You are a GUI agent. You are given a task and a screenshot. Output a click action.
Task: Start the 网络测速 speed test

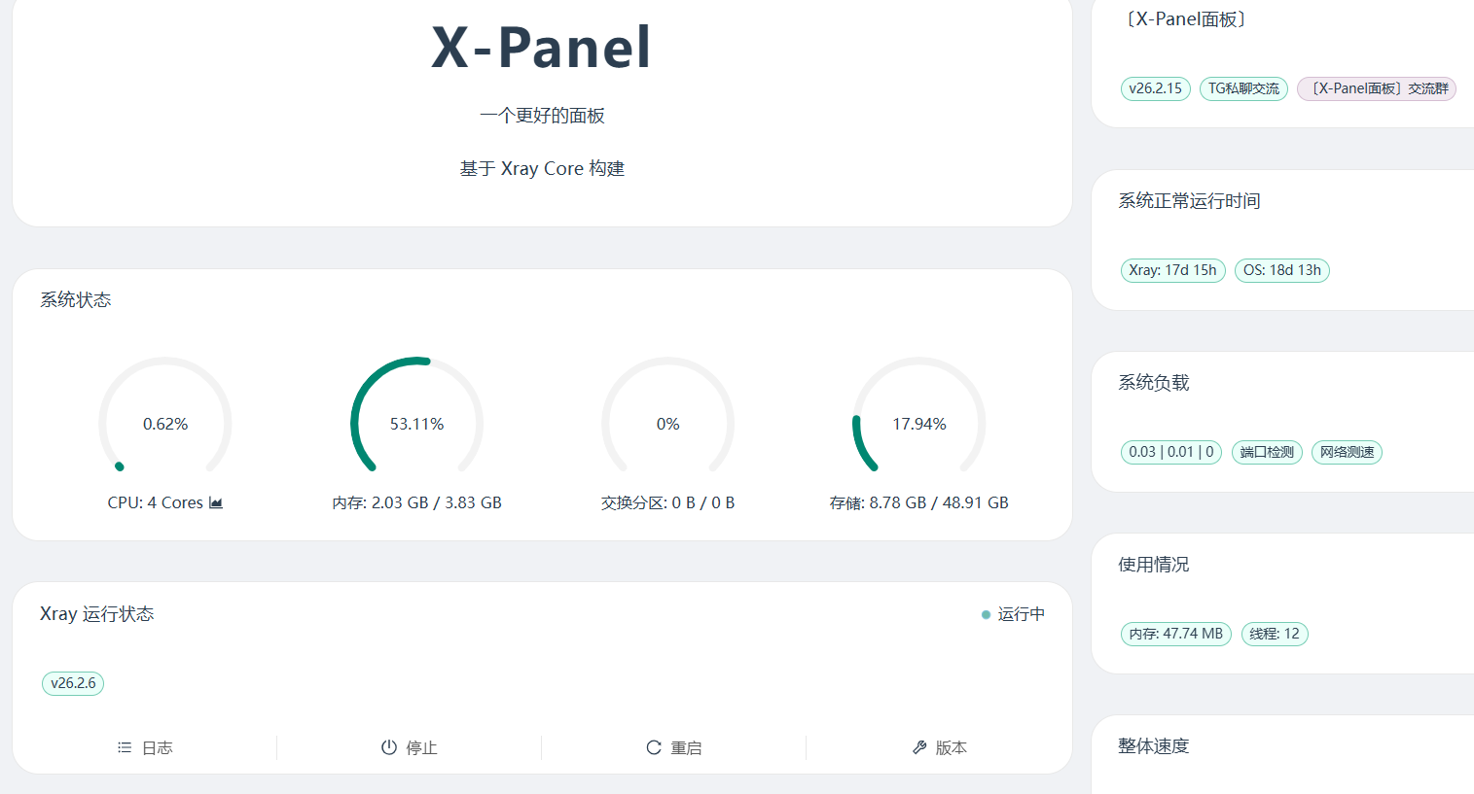[x=1347, y=452]
